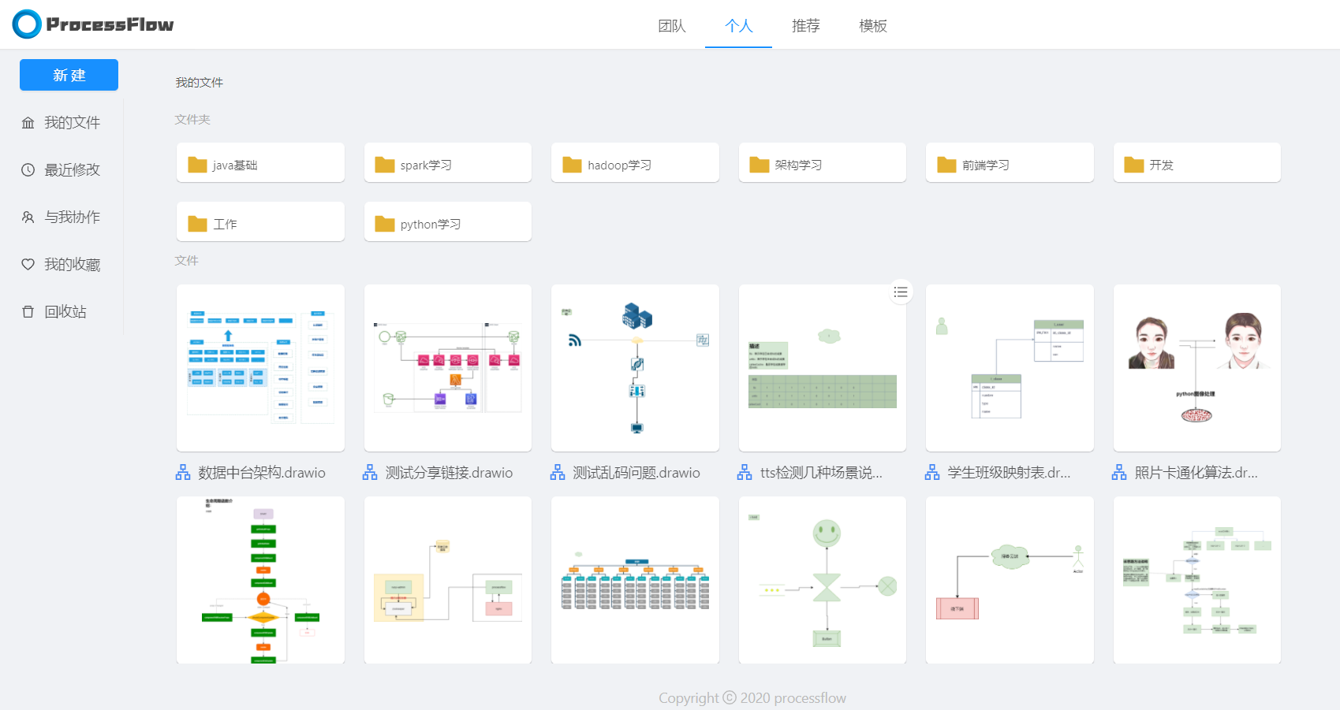1340x710 pixels.
Task: Click the drawio icon beside 测试乱码问题.drawio
Action: pos(557,471)
